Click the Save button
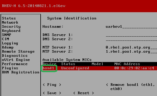Screen dimensions: 157x96 click(52, 93)
